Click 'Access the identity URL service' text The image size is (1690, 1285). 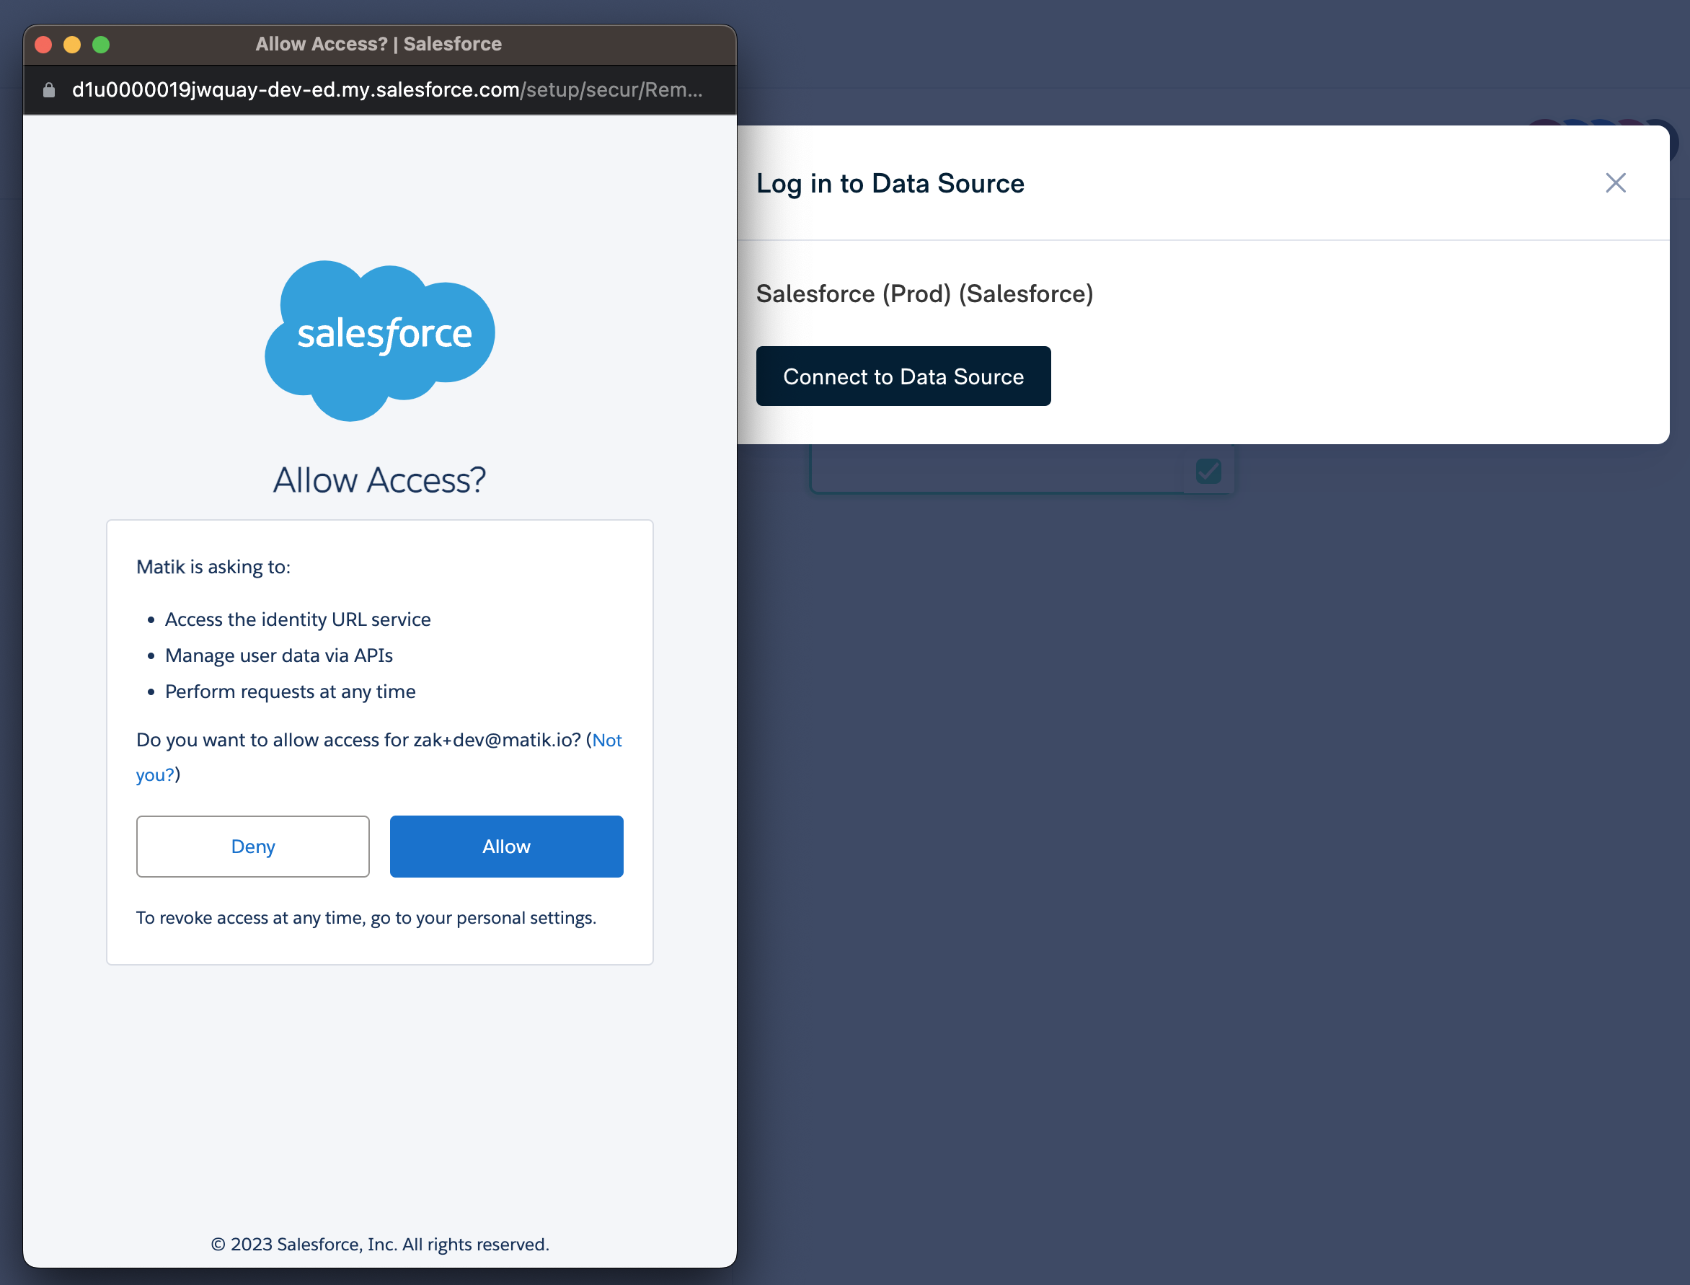[x=298, y=619]
